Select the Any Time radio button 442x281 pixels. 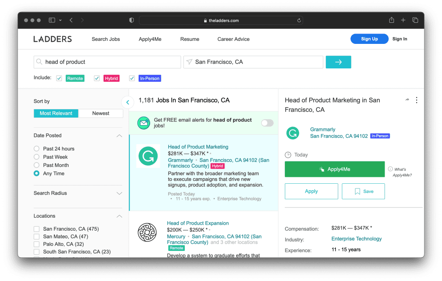point(36,173)
